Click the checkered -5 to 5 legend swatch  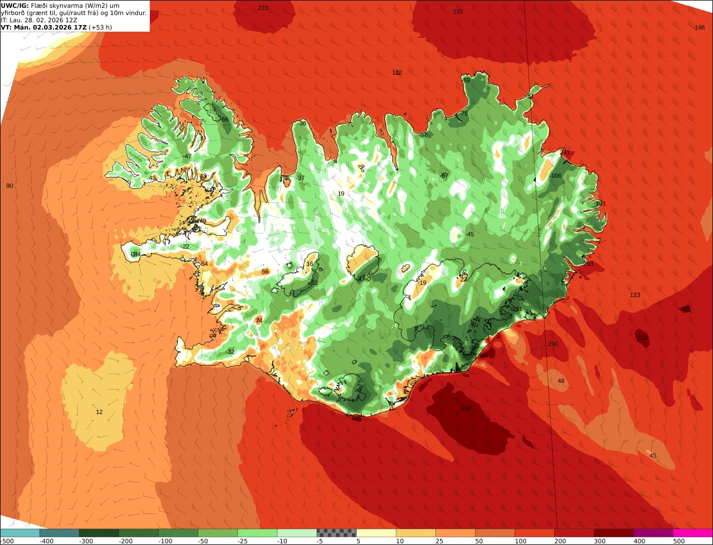click(336, 533)
